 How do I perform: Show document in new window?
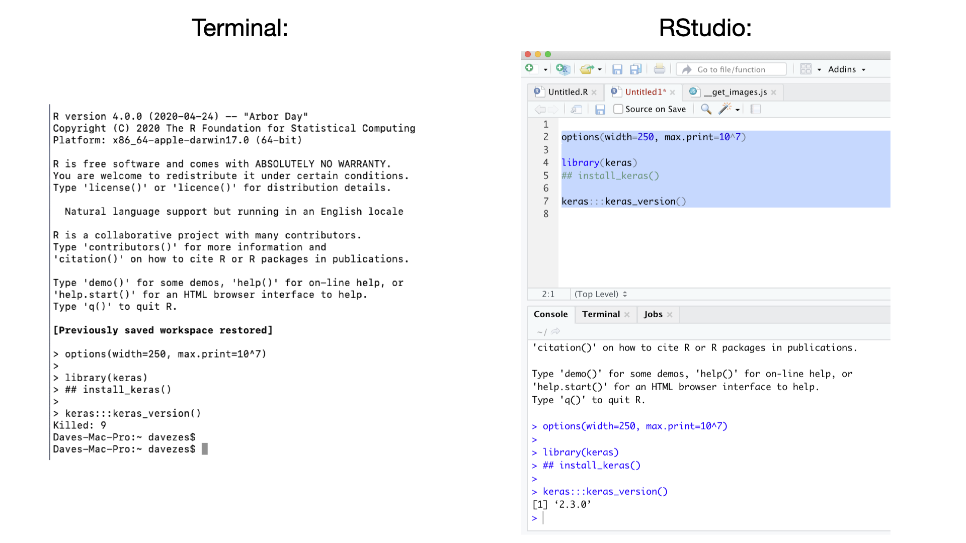coord(577,109)
